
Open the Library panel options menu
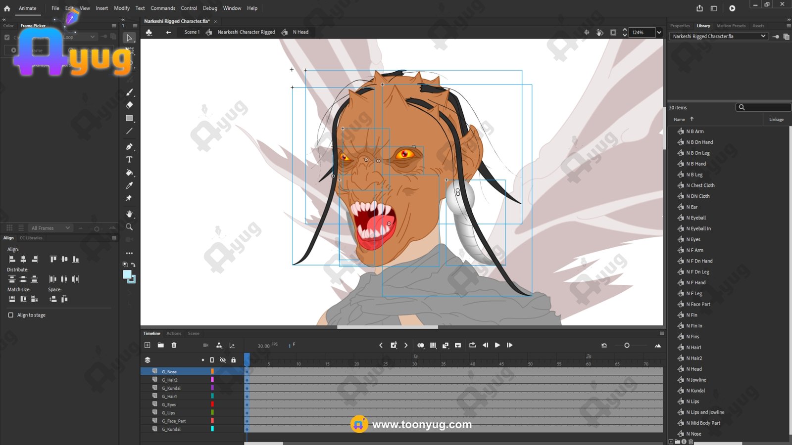coord(788,26)
